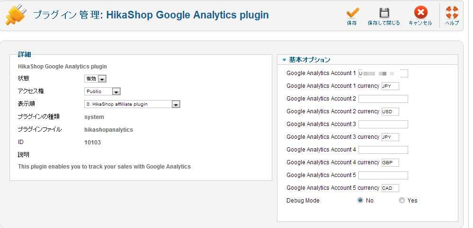Click the Account 2 currency USD field
Screen dimensions: 473x228
[390, 111]
